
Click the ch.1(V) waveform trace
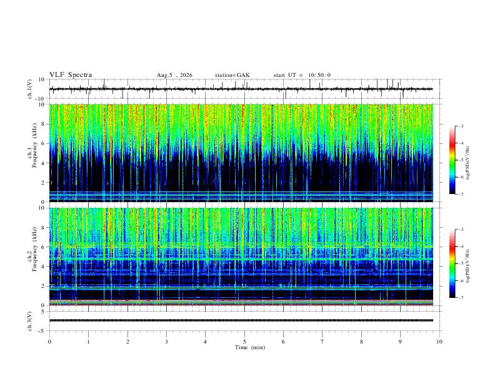[x=241, y=89]
